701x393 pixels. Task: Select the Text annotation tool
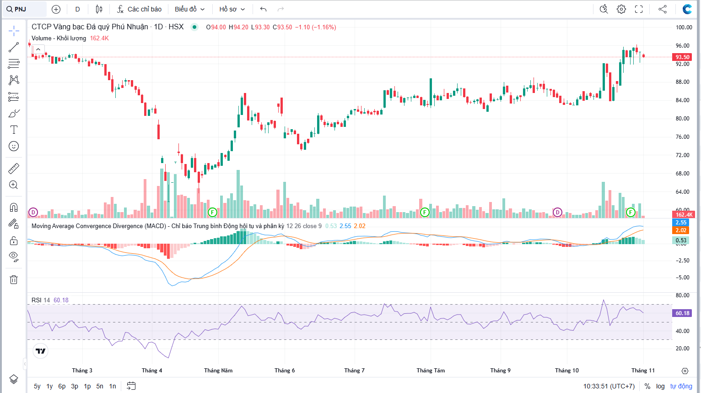pos(14,130)
